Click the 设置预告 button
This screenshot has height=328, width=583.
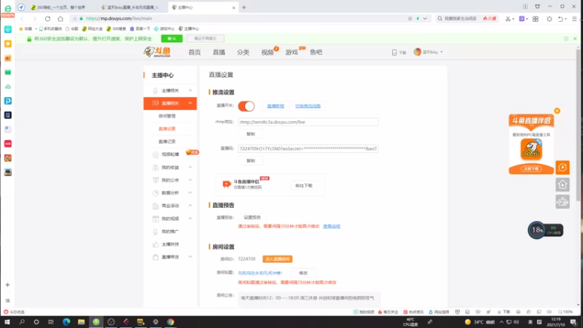pyautogui.click(x=252, y=217)
